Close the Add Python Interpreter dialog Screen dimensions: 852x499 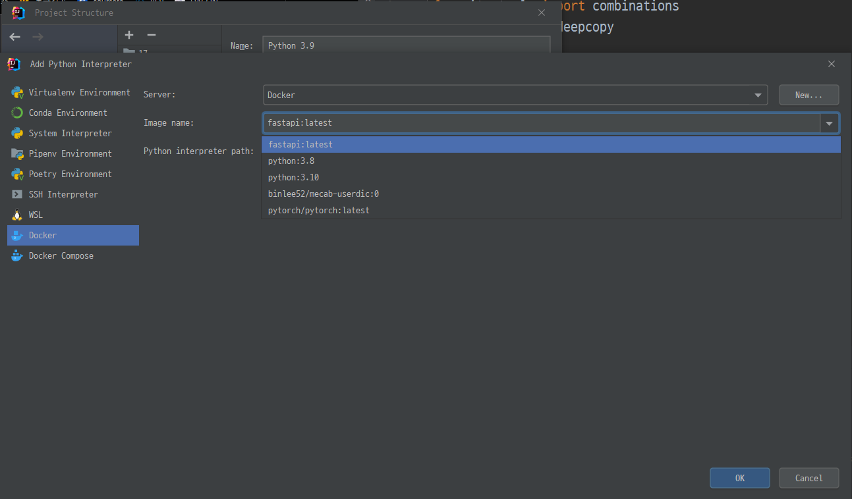click(832, 64)
